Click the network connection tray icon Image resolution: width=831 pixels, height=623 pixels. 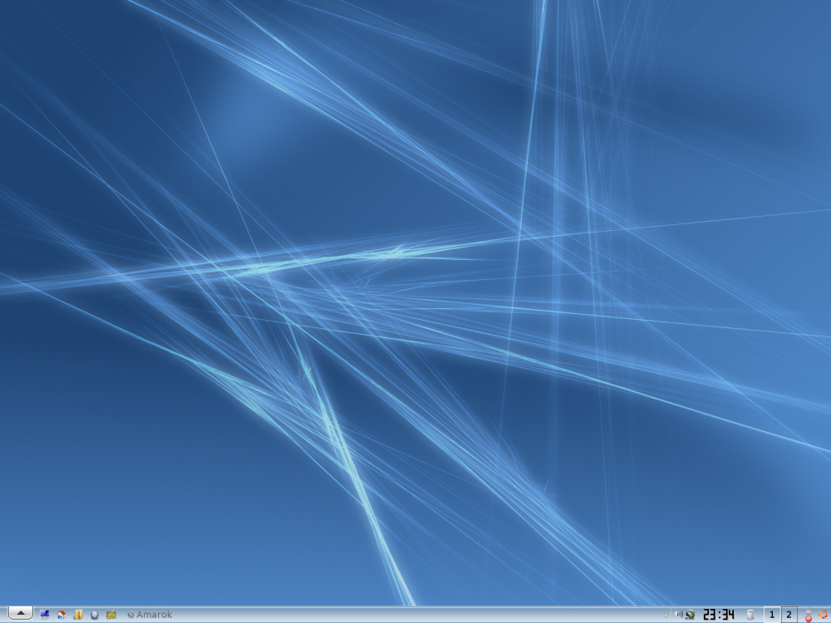(690, 615)
